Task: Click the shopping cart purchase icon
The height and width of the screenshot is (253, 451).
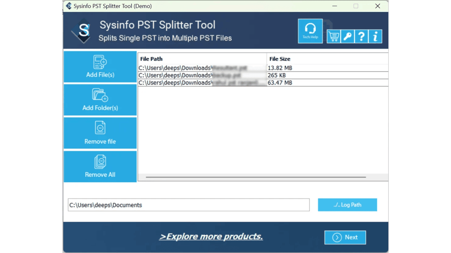Action: pos(333,37)
